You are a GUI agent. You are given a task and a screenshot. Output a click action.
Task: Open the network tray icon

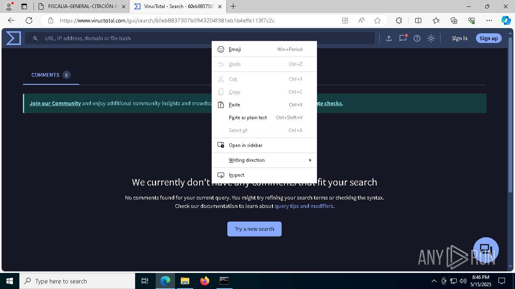tap(453, 281)
